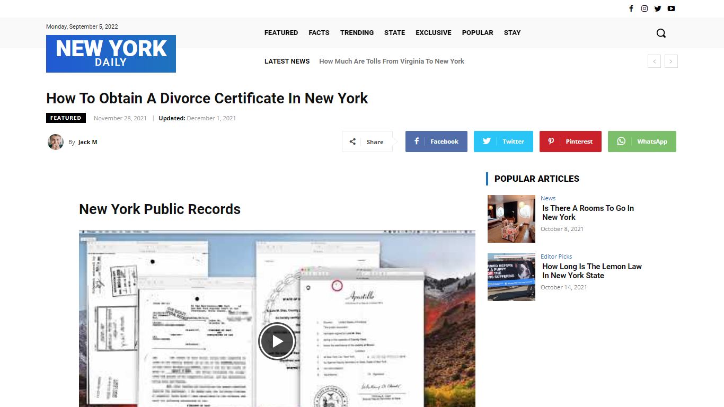Image resolution: width=724 pixels, height=407 pixels.
Task: Open article Is There A Rooms To Go
Action: coord(588,213)
